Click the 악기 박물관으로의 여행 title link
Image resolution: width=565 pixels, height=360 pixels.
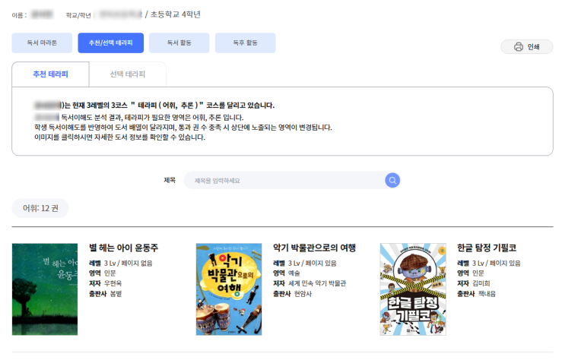pos(315,248)
